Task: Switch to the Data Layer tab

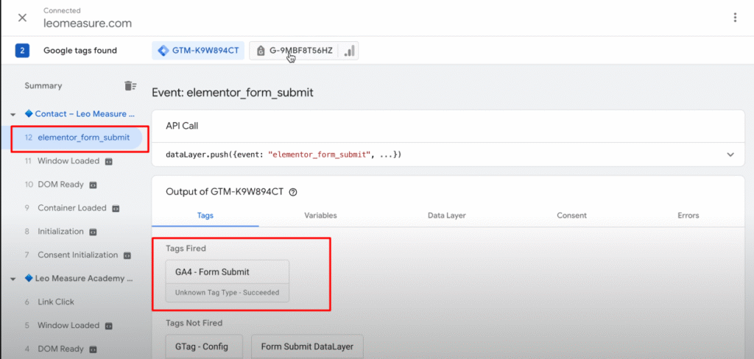Action: [446, 216]
